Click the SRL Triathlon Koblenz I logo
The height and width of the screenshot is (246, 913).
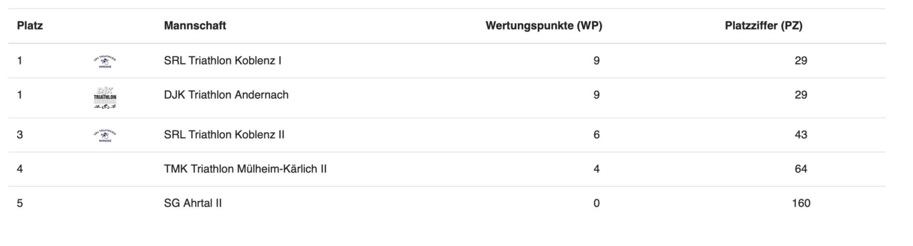pos(105,61)
